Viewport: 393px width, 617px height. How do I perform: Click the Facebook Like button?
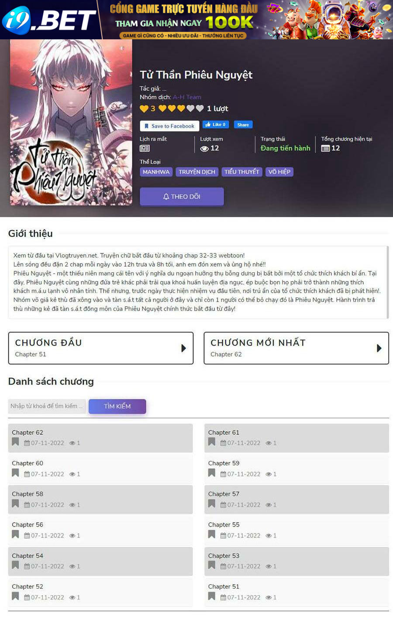tap(216, 125)
